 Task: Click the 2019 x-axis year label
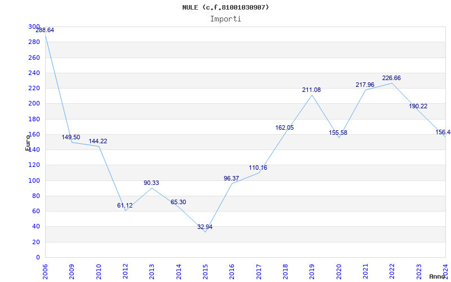pos(312,272)
